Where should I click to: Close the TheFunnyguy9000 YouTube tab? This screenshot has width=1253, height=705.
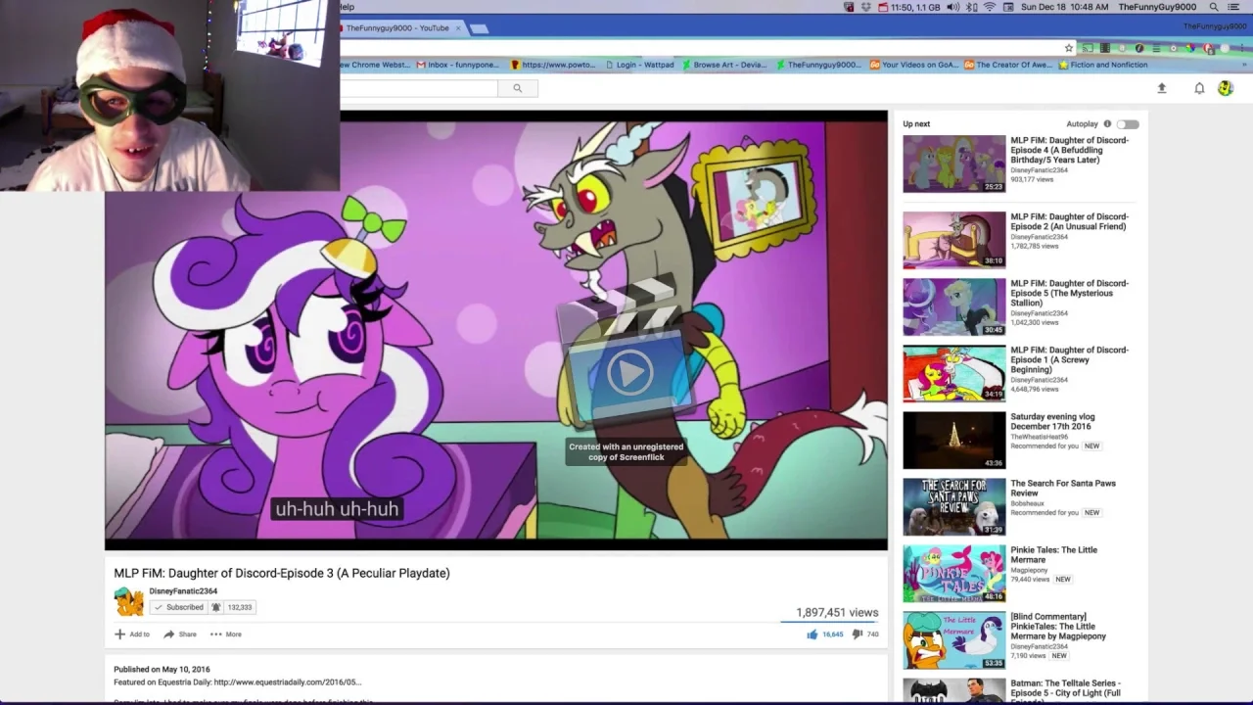(x=457, y=28)
